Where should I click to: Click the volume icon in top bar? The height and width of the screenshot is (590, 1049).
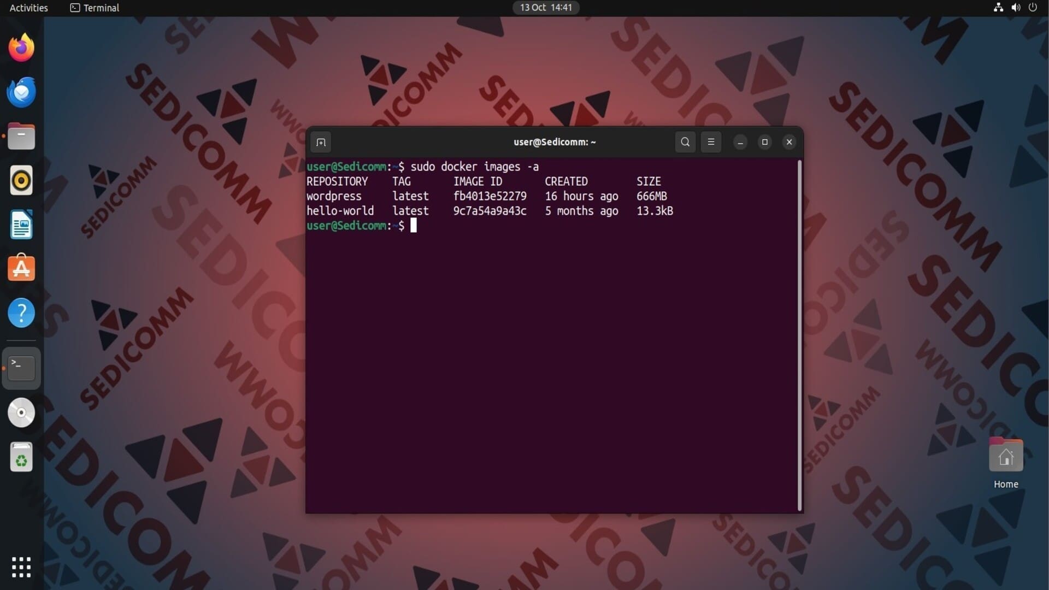(x=1016, y=8)
